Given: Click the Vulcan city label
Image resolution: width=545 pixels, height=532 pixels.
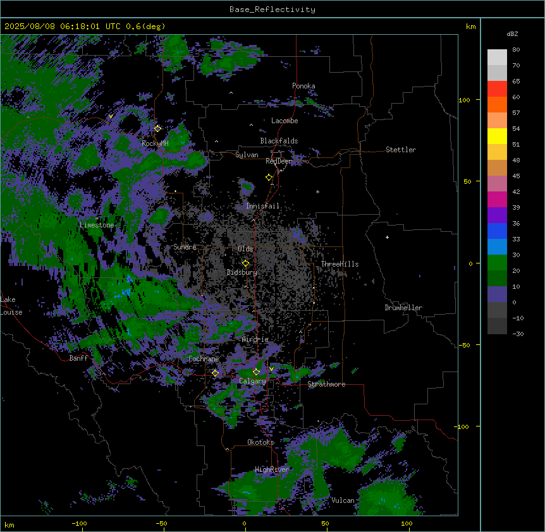Looking at the screenshot, I should [x=343, y=500].
